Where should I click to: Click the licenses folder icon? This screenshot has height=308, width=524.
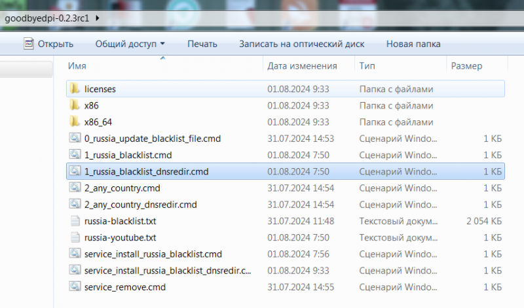pyautogui.click(x=75, y=89)
